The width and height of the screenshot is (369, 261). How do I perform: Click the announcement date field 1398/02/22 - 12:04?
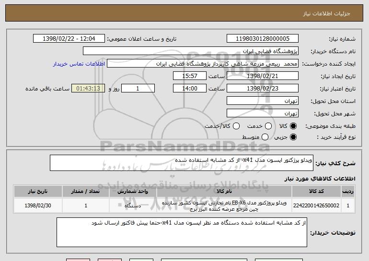[69, 39]
